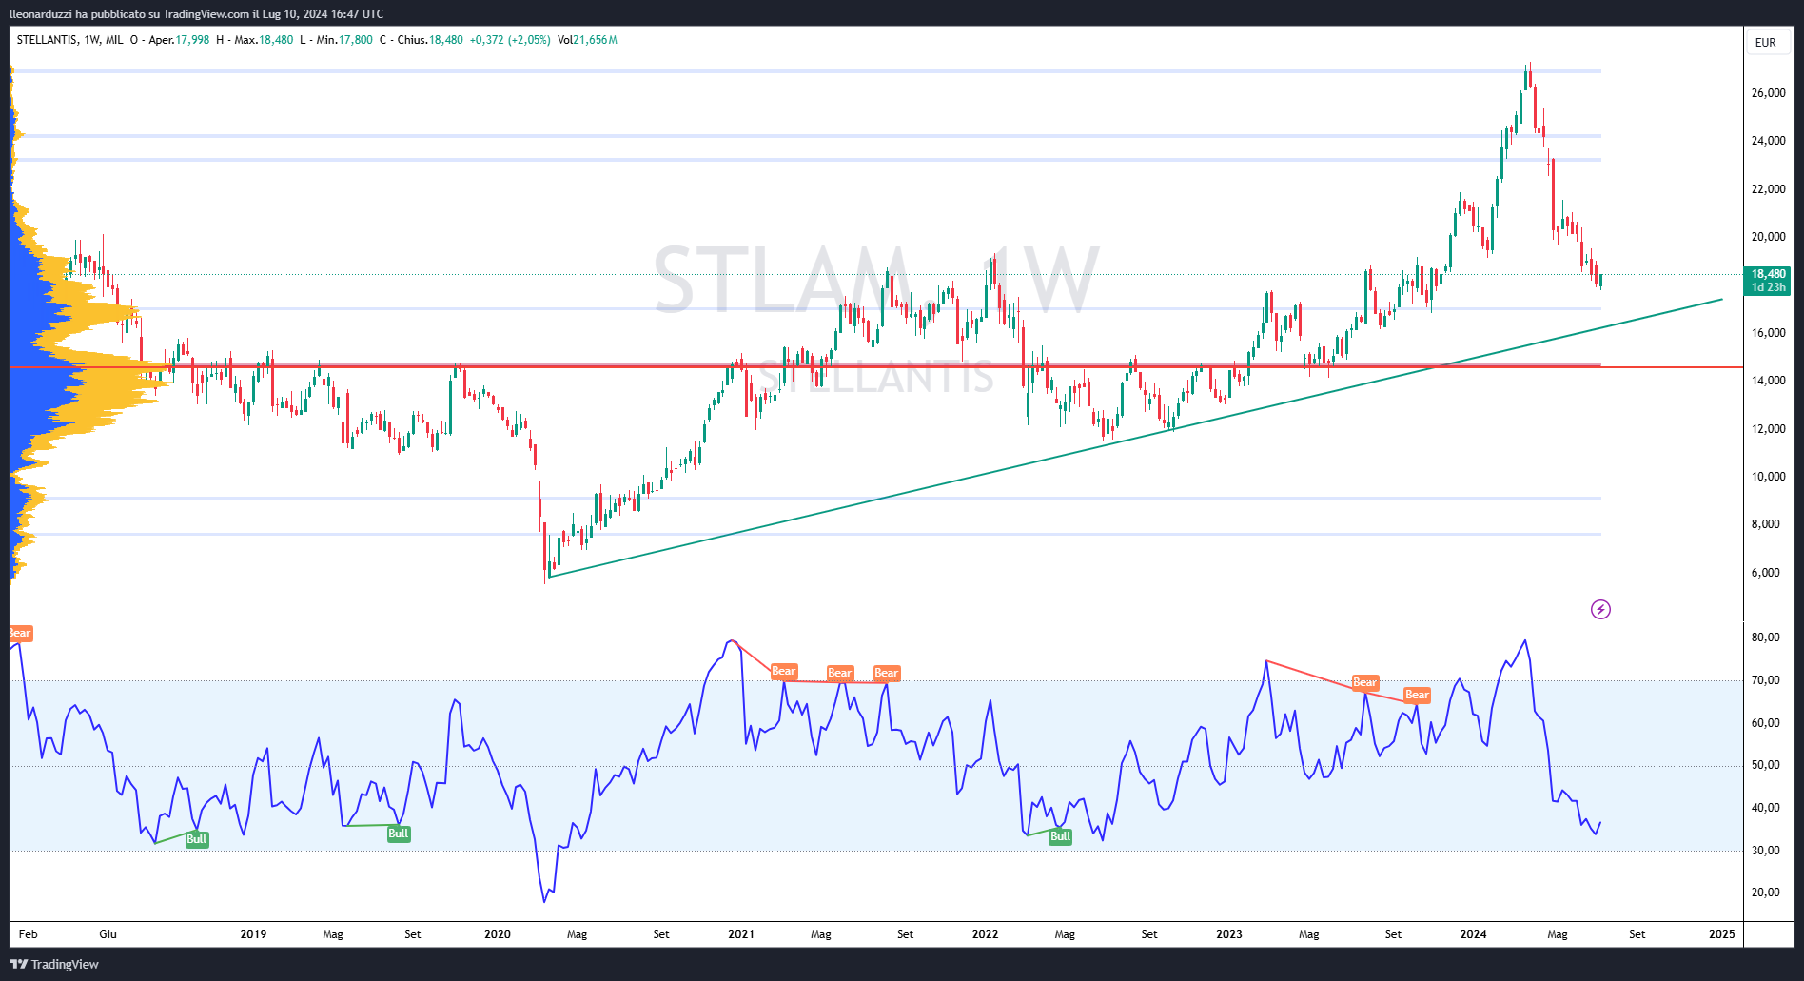
Task: Click the Vol21,656M volume value
Action: (x=587, y=40)
